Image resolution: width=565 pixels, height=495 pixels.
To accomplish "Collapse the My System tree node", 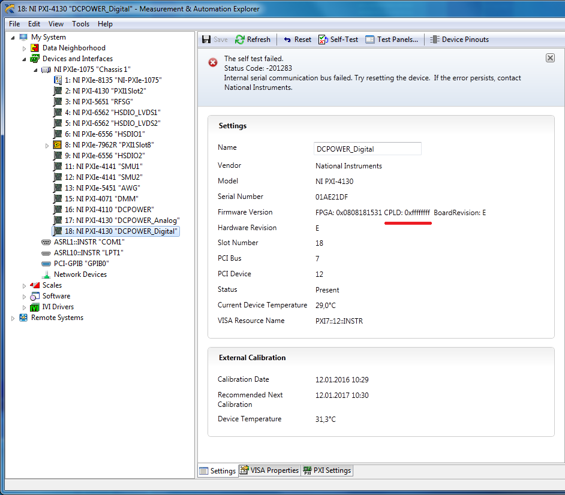I will (13, 37).
